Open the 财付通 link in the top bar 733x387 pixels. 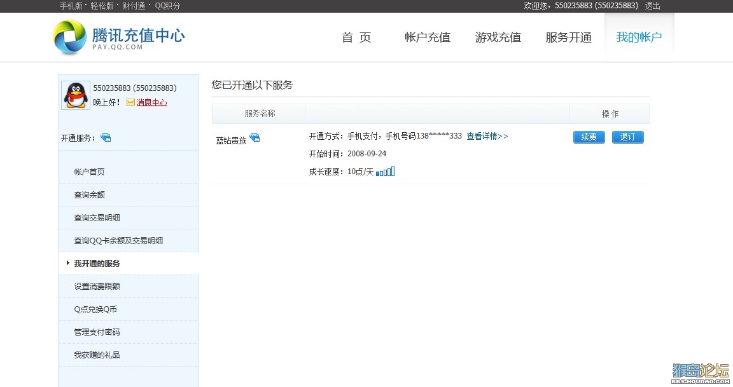(134, 6)
